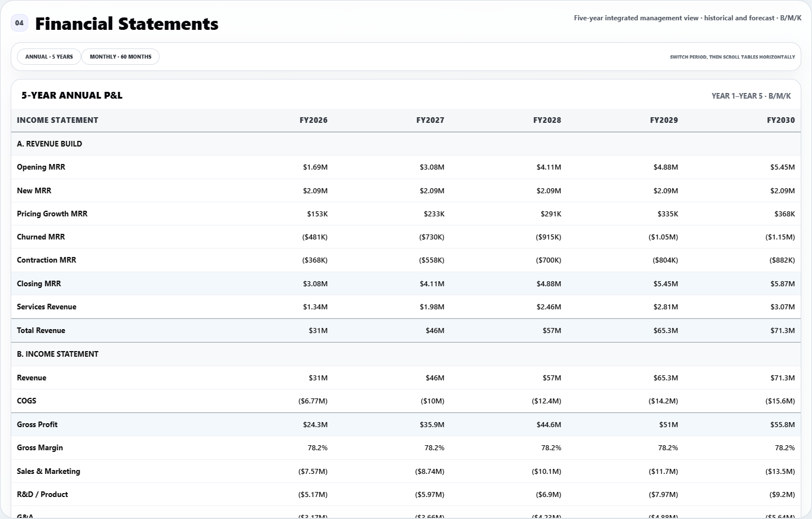
Task: Click the Gross Profit row label
Action: (37, 424)
